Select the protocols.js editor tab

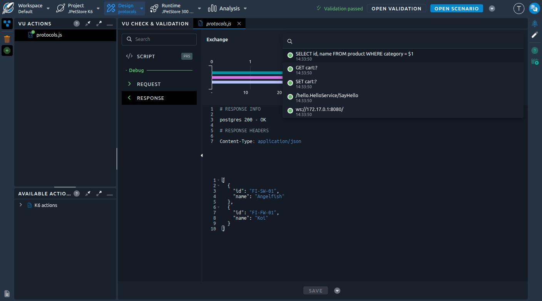tap(218, 24)
